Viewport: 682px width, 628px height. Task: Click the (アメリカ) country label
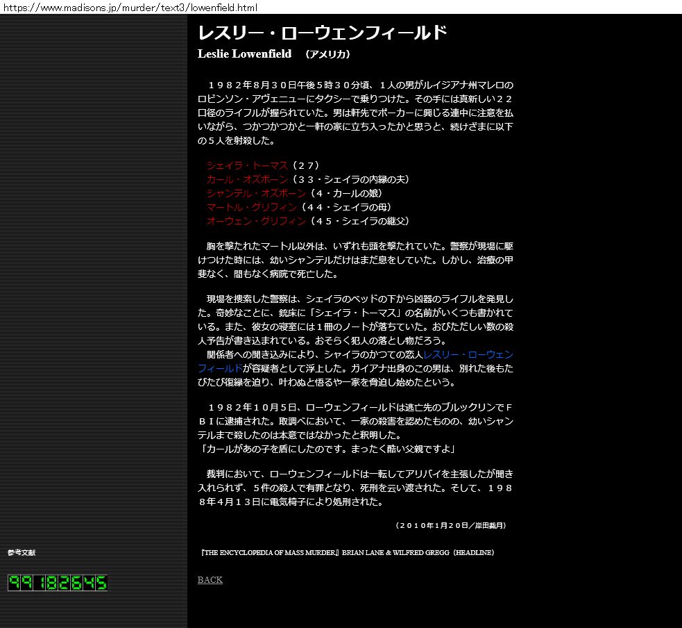coord(328,54)
